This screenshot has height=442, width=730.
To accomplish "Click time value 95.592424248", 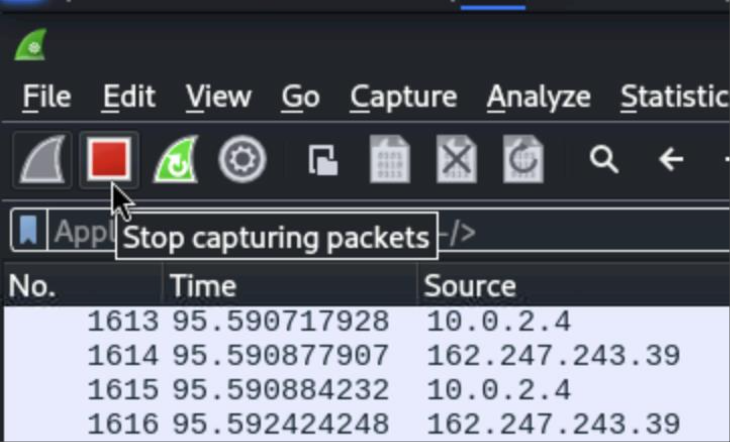I will coord(281,424).
